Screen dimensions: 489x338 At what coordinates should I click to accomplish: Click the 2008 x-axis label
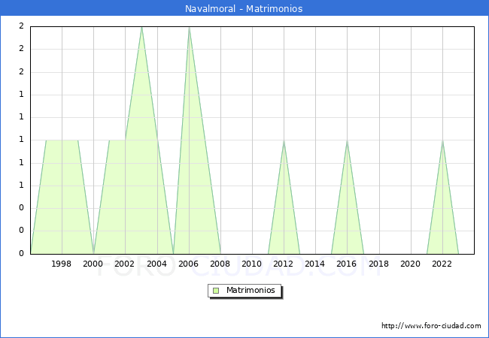point(220,264)
